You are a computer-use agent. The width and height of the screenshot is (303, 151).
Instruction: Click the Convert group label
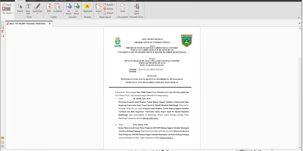point(72,17)
